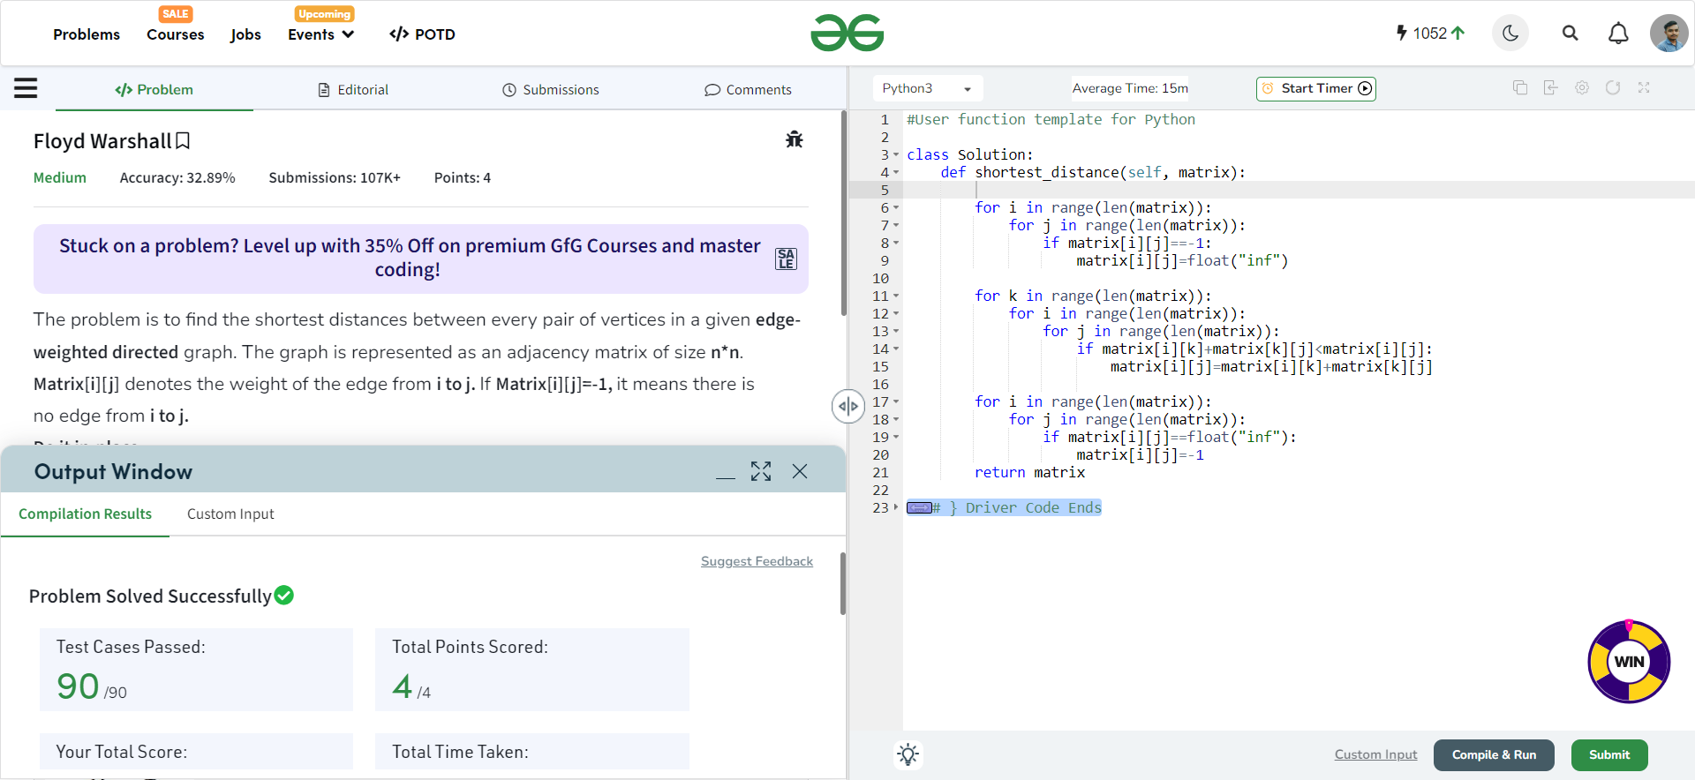1695x780 pixels.
Task: Reset code with the refresh icon
Action: [1613, 87]
